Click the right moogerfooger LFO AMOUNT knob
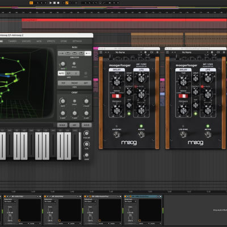The image size is (227, 227). 208,111
